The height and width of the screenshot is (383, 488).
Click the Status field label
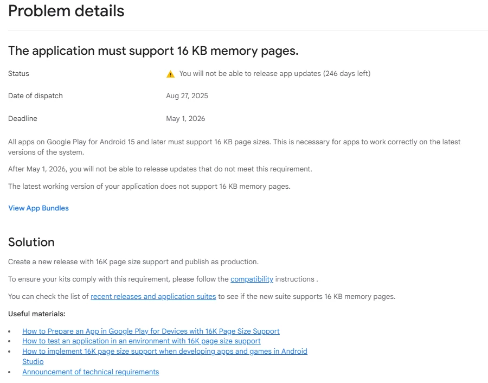(19, 74)
